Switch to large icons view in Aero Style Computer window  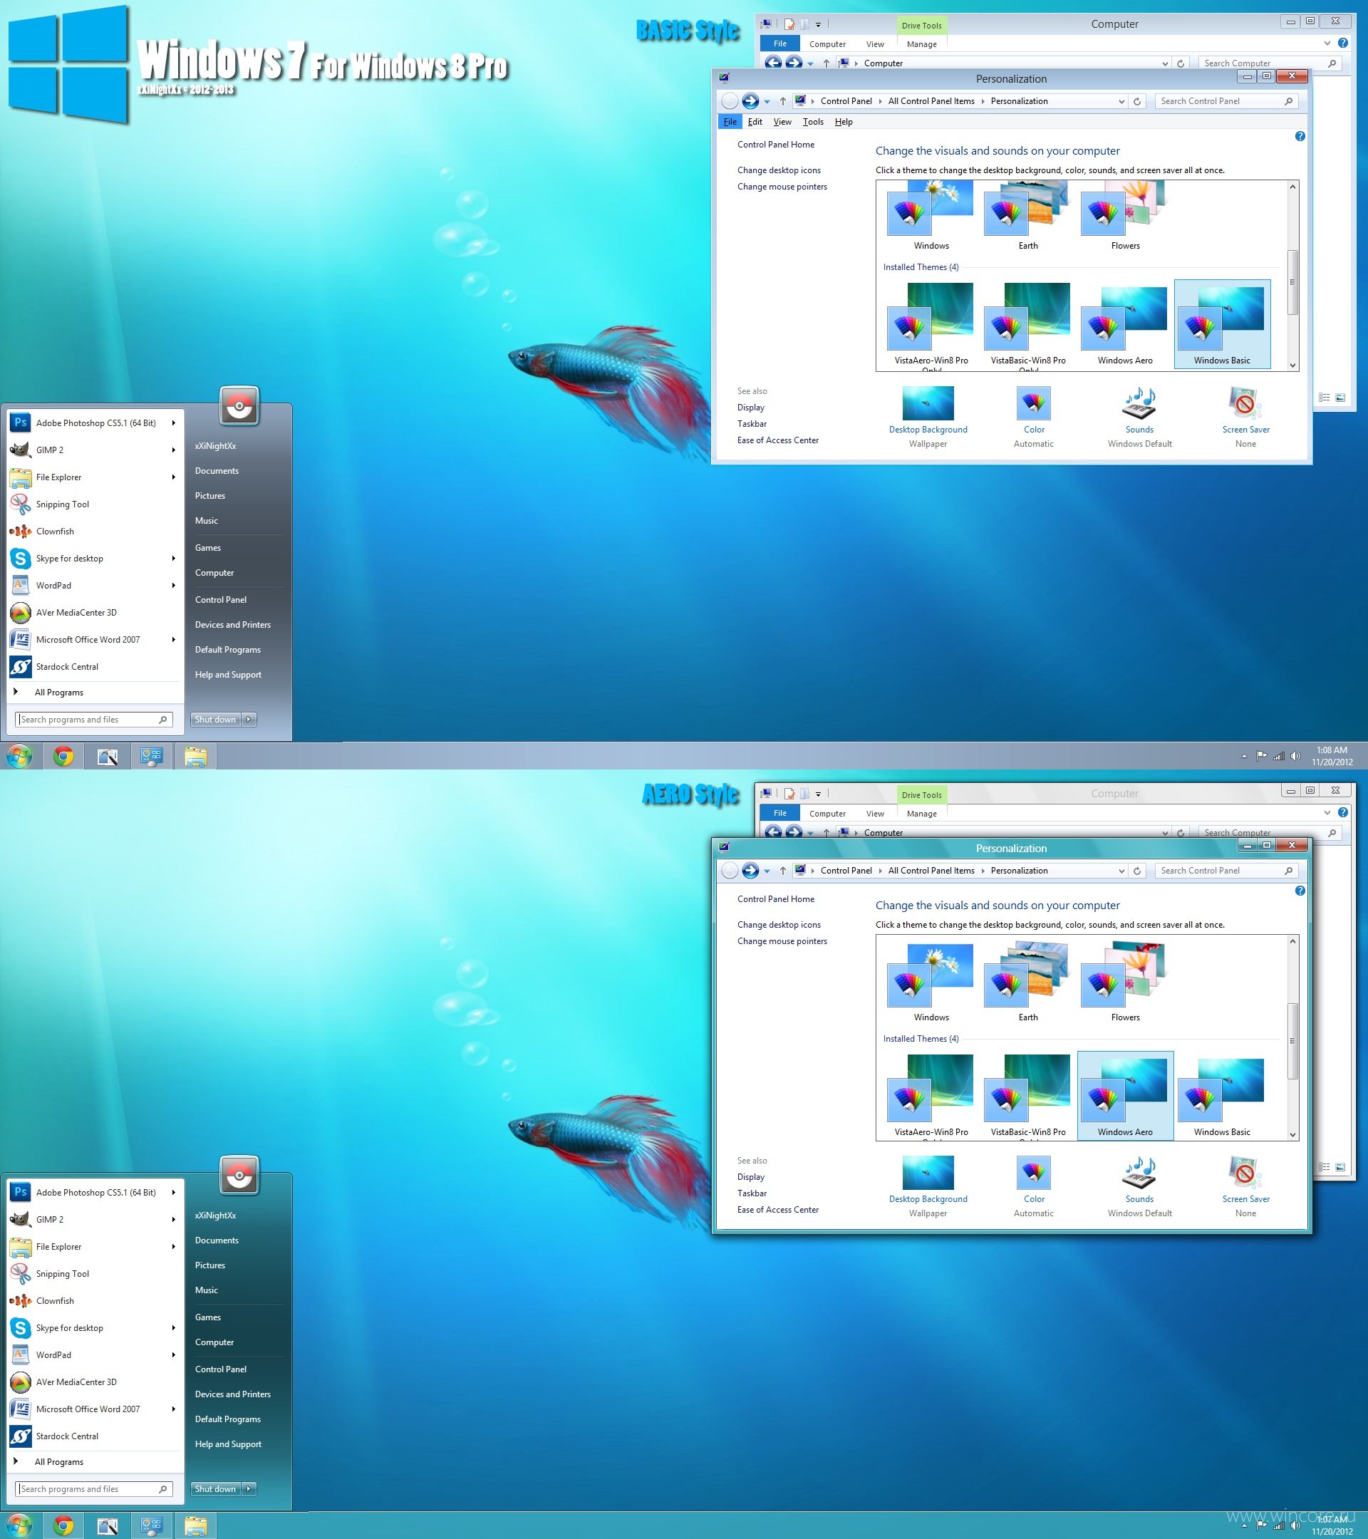[1340, 1167]
